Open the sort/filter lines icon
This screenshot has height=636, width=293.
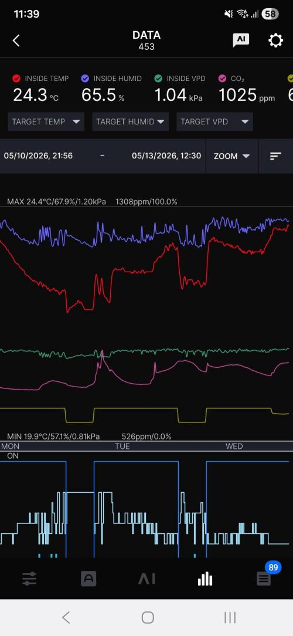[275, 156]
